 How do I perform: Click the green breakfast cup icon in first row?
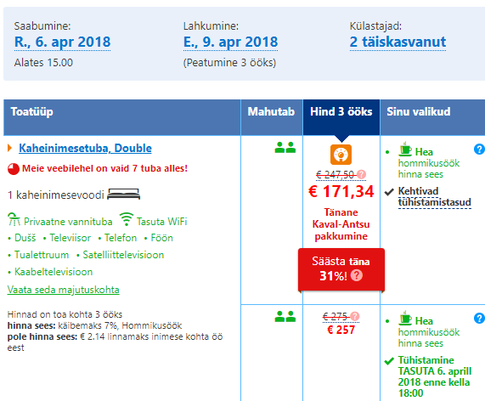(x=405, y=149)
